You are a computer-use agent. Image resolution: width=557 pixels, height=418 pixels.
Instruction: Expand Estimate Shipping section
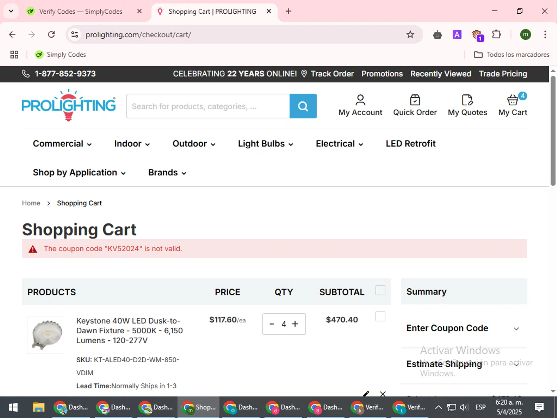[x=464, y=364]
